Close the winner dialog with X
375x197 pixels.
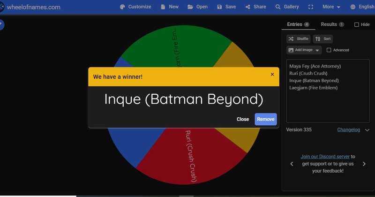272,74
